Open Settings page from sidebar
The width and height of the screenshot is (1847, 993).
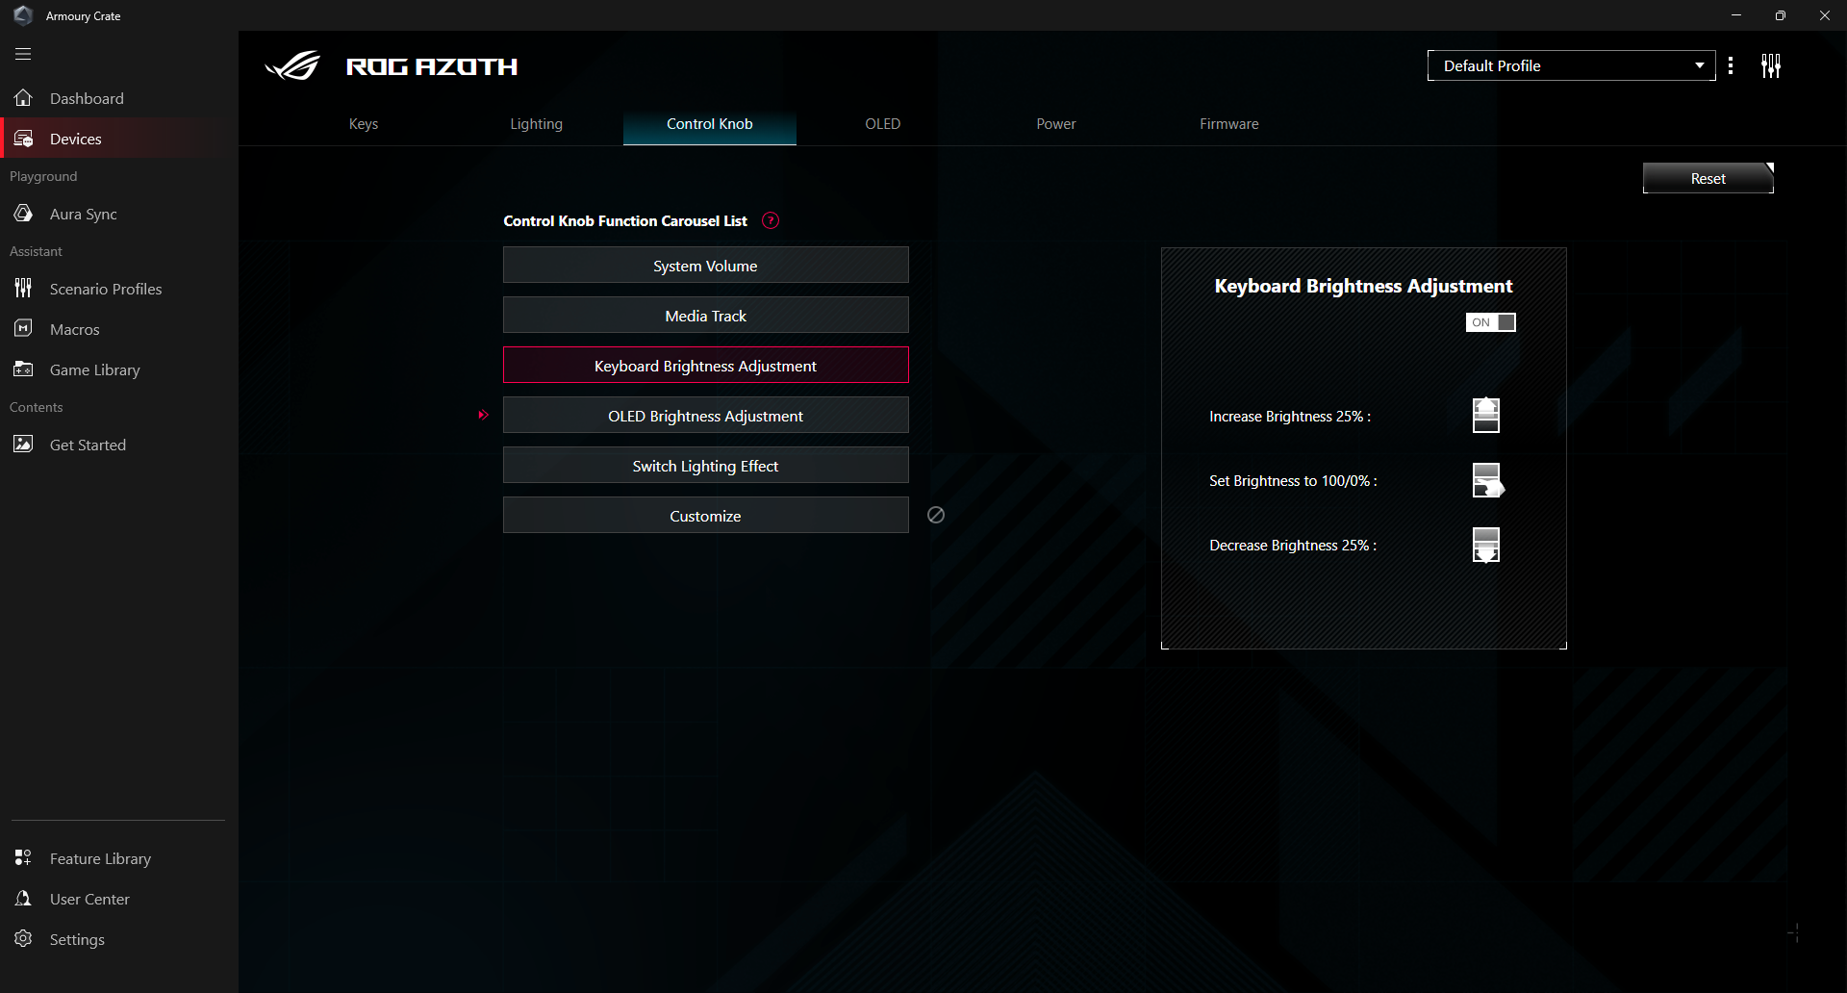(x=119, y=939)
